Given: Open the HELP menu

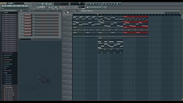Looking at the screenshot, I should [27, 6].
